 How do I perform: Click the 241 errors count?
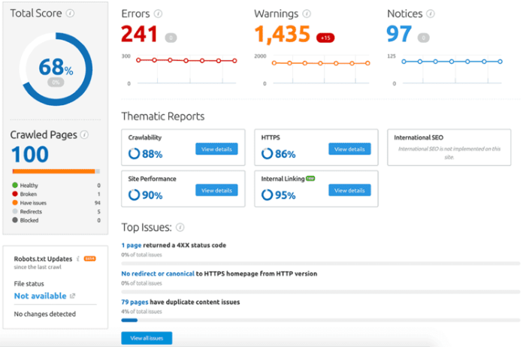click(x=139, y=34)
